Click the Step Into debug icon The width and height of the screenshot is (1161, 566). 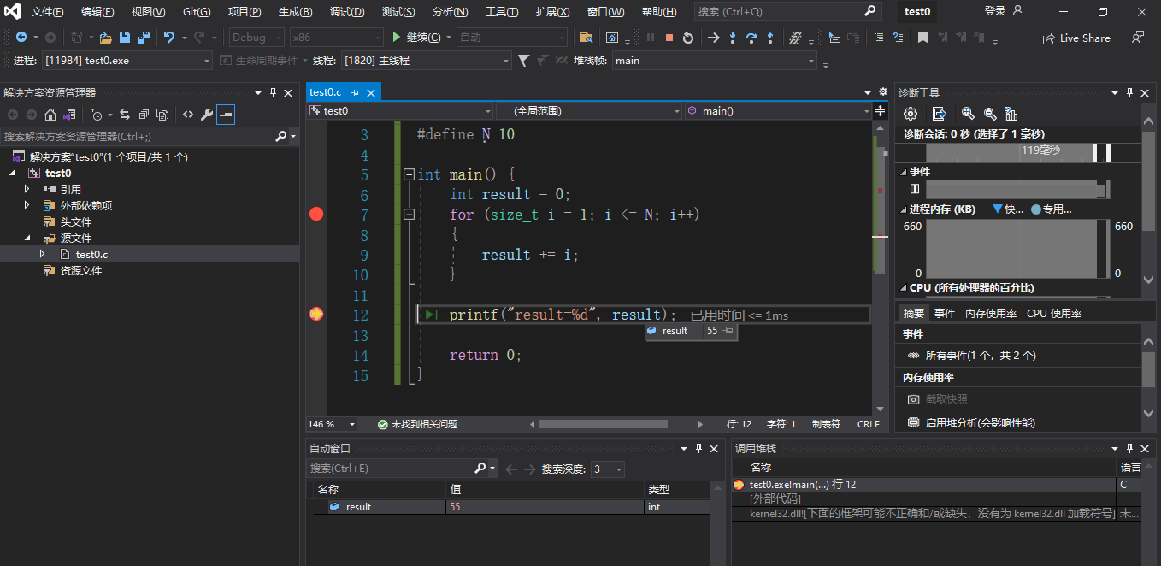click(x=733, y=38)
